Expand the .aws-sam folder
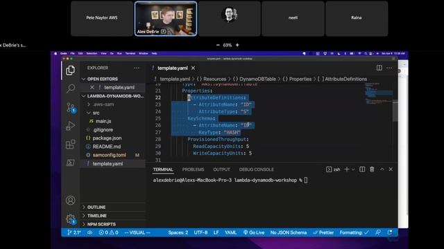 [103, 104]
